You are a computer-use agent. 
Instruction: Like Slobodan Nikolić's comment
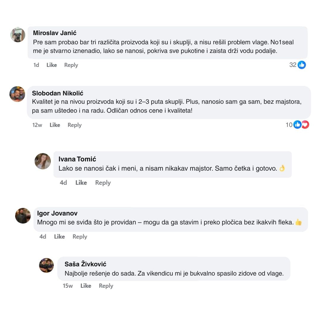pyautogui.click(x=55, y=125)
